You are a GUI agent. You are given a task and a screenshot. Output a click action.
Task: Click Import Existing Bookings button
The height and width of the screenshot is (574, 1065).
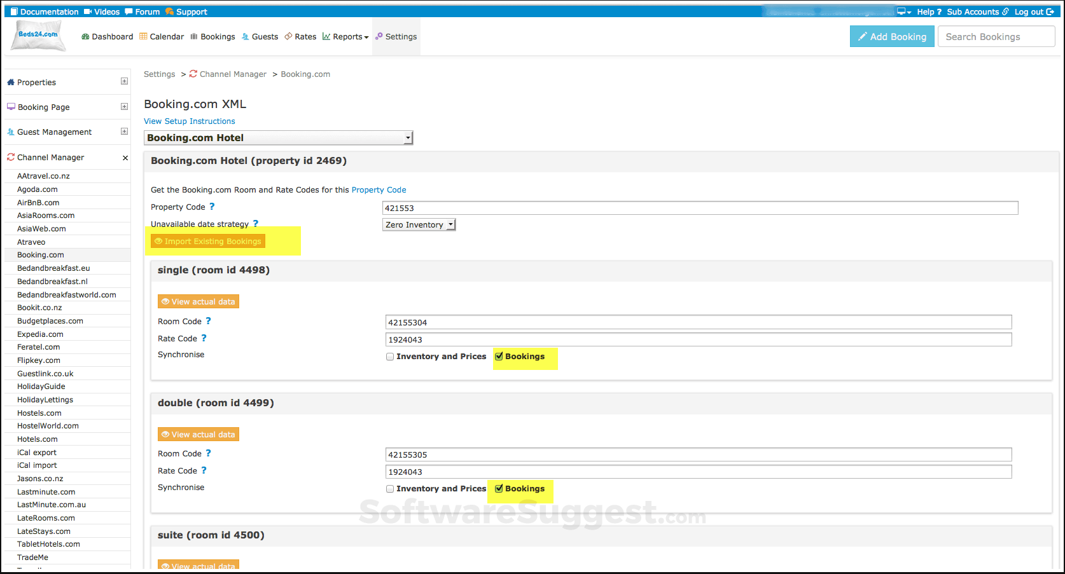point(208,242)
